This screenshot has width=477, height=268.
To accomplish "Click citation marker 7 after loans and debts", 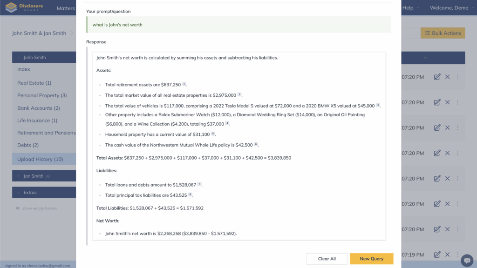I will pyautogui.click(x=199, y=184).
